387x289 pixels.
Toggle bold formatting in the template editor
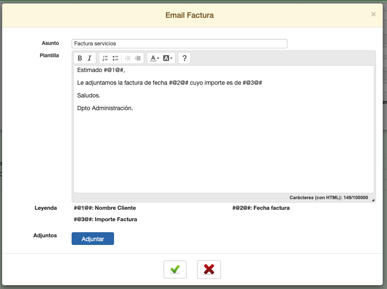coord(80,58)
